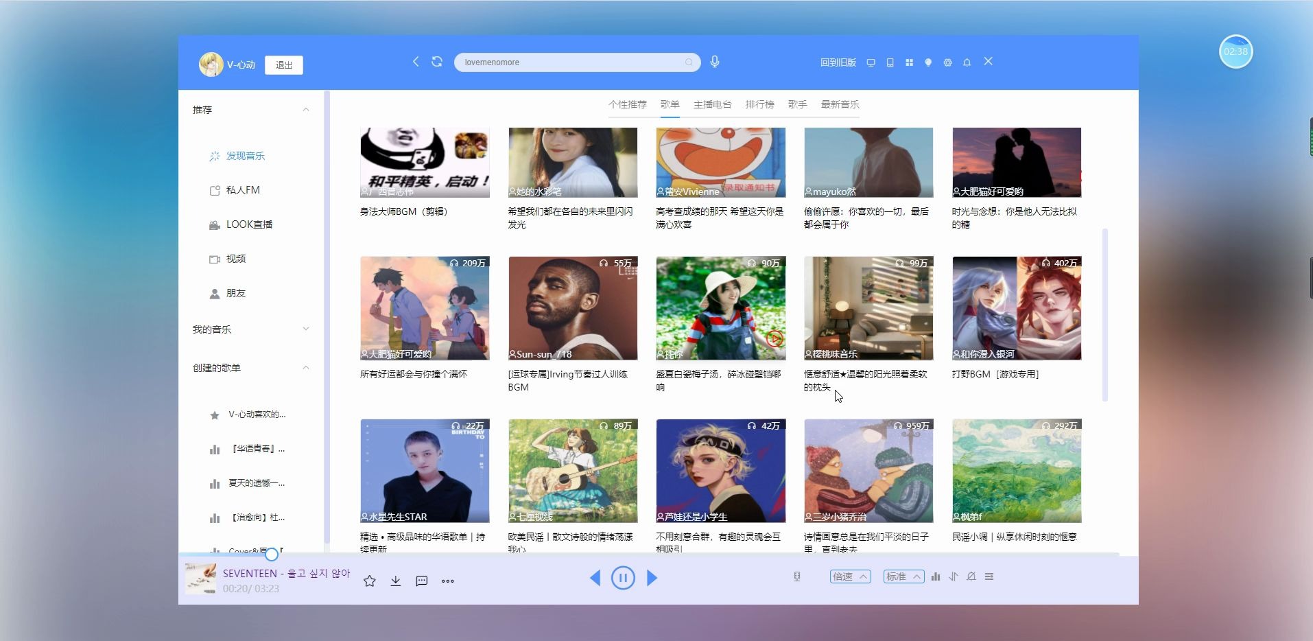Open the 民谣小调 playlist cover

pos(1017,471)
